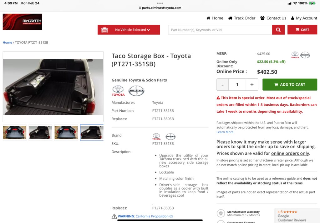The image size is (320, 223).
Task: Click the Scion logo under Genuine Parts
Action: [136, 91]
